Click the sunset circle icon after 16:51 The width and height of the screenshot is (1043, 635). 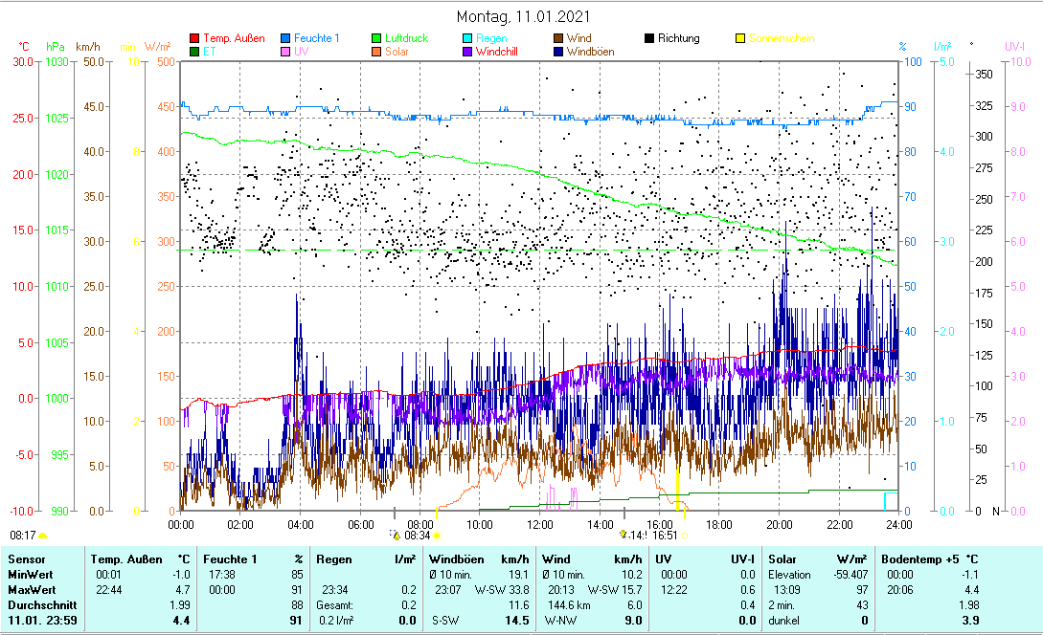coord(685,536)
